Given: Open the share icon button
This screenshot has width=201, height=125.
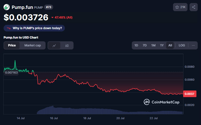Looking at the screenshot, I should point(194,7).
